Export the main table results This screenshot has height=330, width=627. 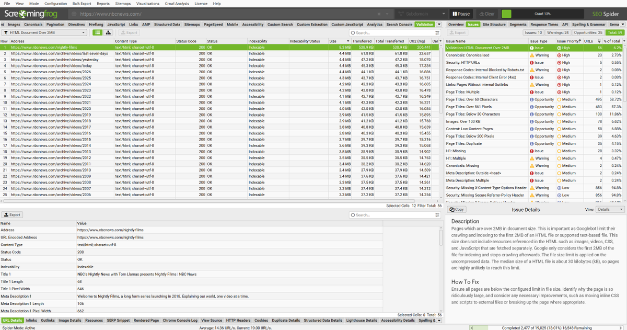click(129, 32)
